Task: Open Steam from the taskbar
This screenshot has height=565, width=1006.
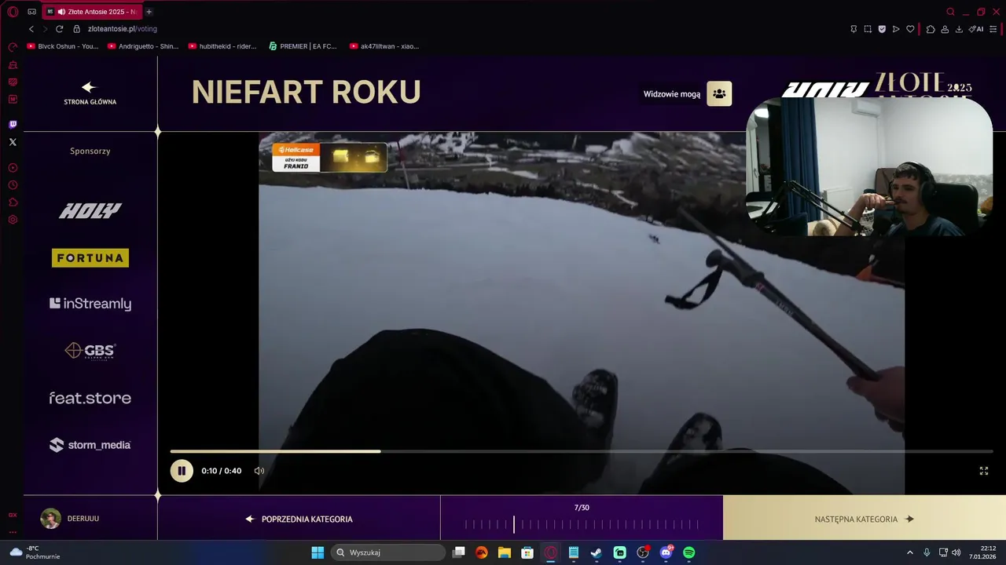Action: [x=597, y=552]
